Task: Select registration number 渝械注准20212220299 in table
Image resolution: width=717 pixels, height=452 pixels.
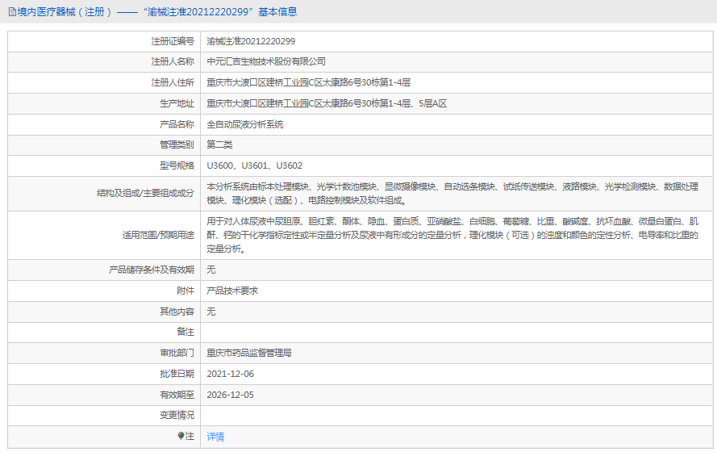Action: [251, 41]
